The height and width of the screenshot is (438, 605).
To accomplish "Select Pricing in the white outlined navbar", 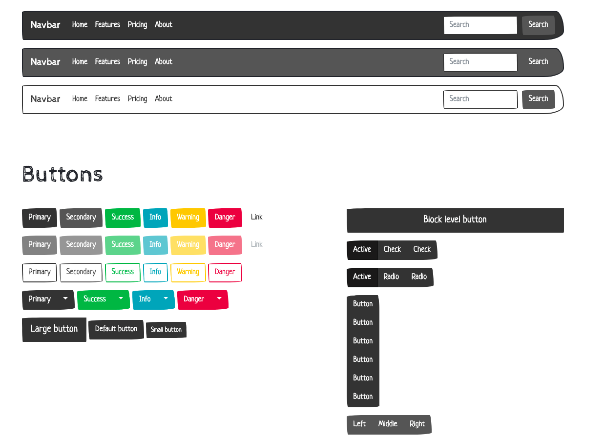I will coord(137,99).
